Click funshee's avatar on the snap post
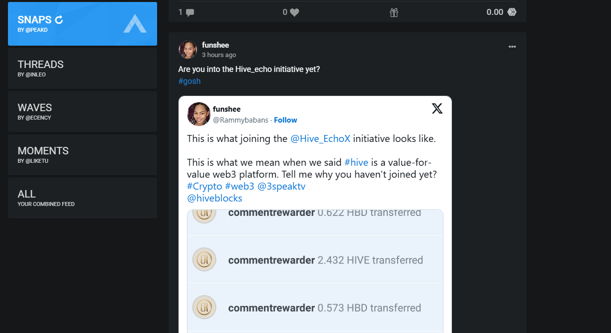Screen dimensions: 611x333 [x=188, y=50]
